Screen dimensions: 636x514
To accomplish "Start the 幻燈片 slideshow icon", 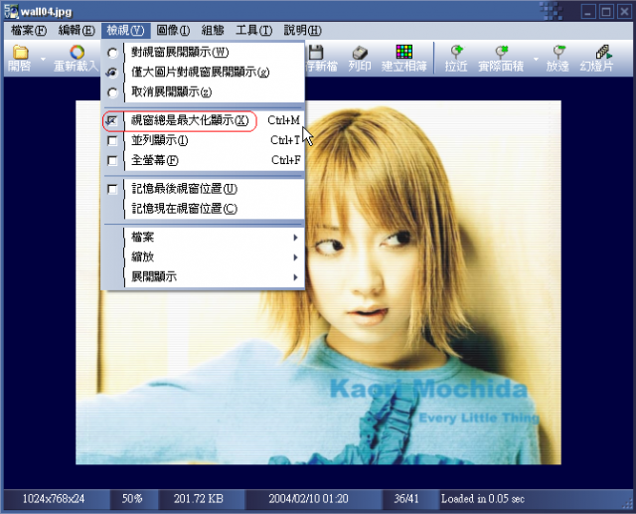I will [603, 53].
